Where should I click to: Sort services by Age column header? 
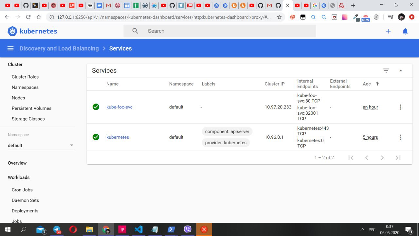367,84
